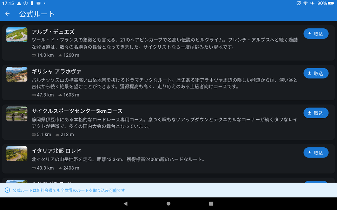Import the アルプ・デュエズ route with 取込
The height and width of the screenshot is (210, 337).
click(x=316, y=34)
